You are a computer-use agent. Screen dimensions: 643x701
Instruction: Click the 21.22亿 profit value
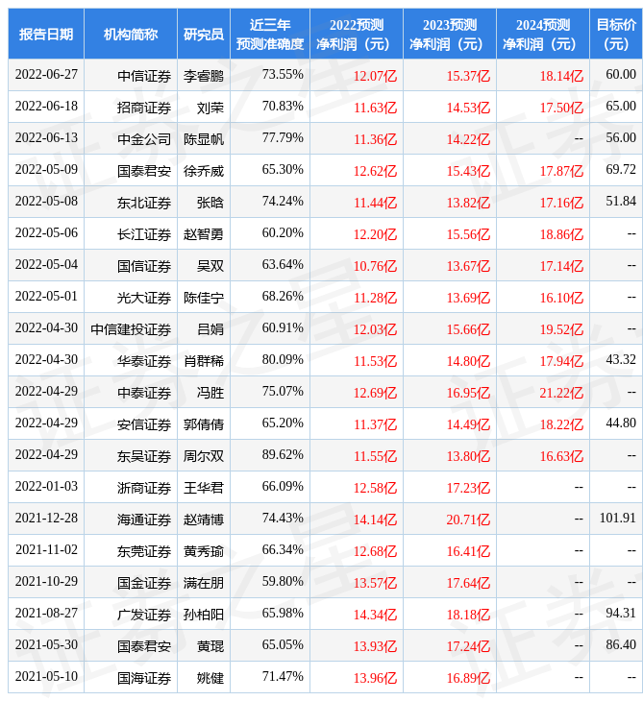pos(561,393)
